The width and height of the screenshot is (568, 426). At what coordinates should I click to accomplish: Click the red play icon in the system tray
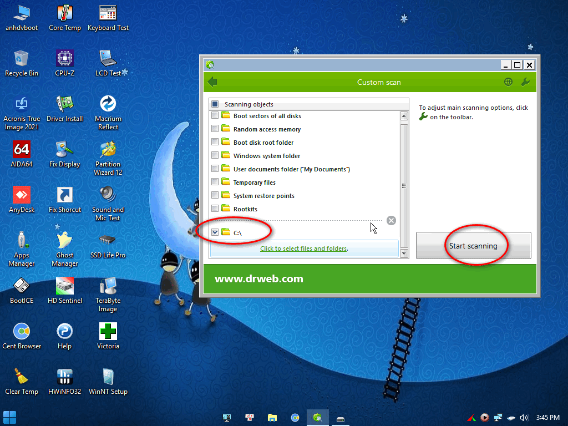[x=485, y=418]
